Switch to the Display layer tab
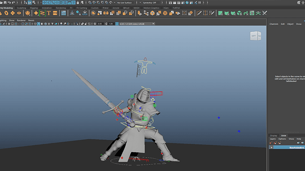 pos(274,136)
